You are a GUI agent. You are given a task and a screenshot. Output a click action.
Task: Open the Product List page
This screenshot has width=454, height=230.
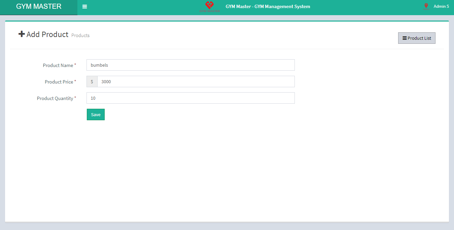point(417,38)
